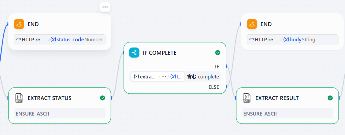Click the EXTRACT STATUS JSON icon
Screen dimensions: 345x135
point(19,98)
